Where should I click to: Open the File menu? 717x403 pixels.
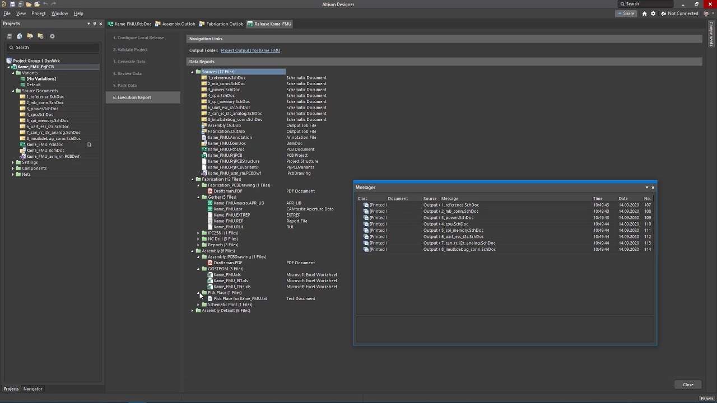click(x=7, y=13)
